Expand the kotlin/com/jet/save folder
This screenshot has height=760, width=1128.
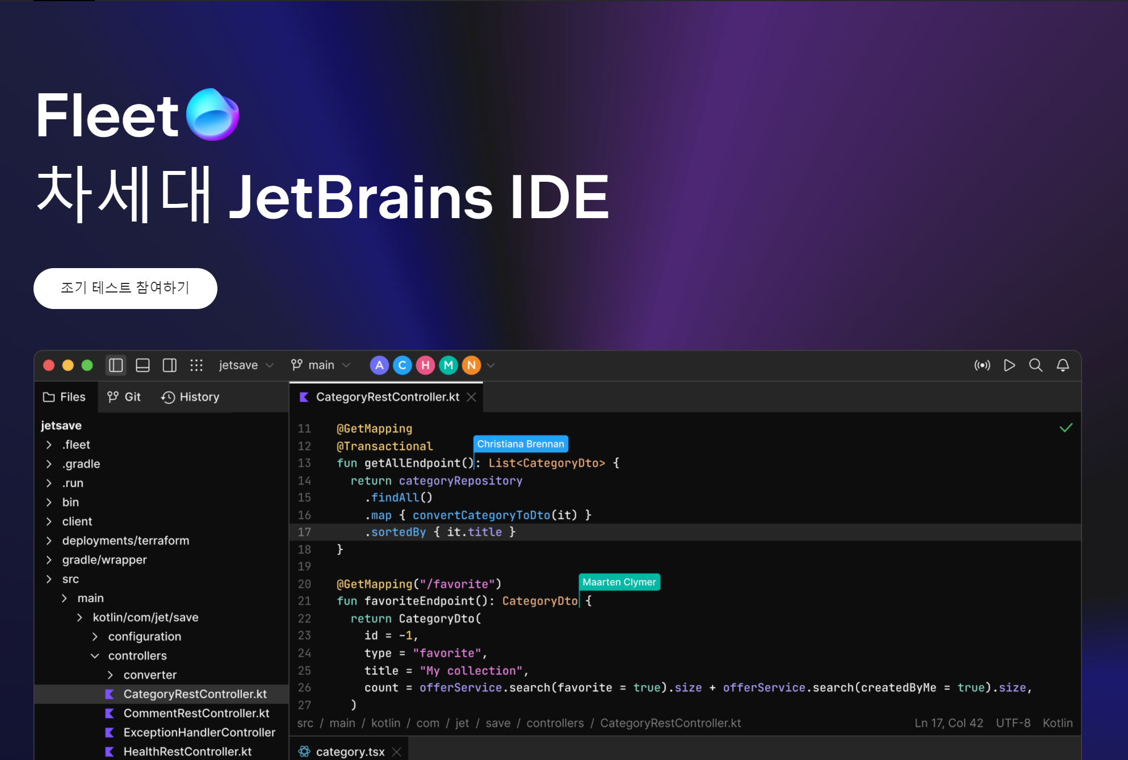click(x=79, y=617)
